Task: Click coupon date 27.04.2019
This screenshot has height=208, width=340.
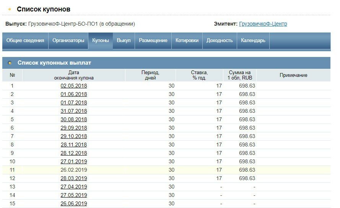Action: [x=74, y=187]
